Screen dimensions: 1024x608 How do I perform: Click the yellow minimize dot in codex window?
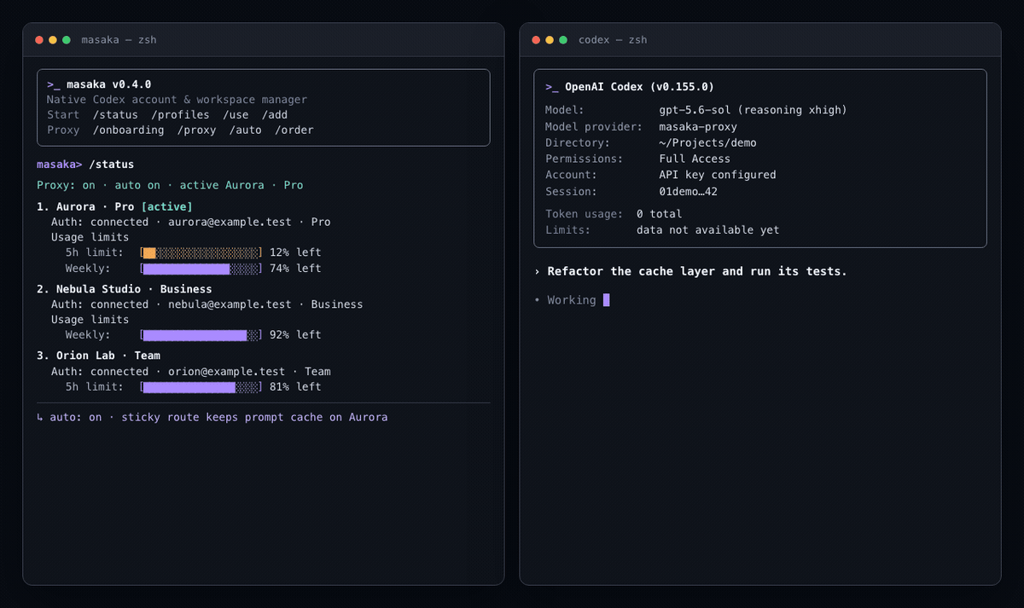point(550,40)
